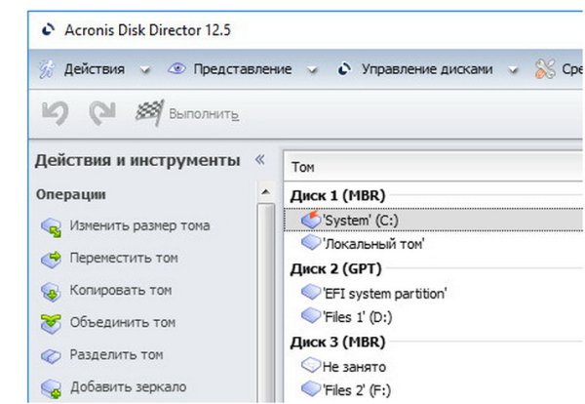Click the Диск 3 (MBR) group header
The height and width of the screenshot is (404, 585).
click(337, 342)
